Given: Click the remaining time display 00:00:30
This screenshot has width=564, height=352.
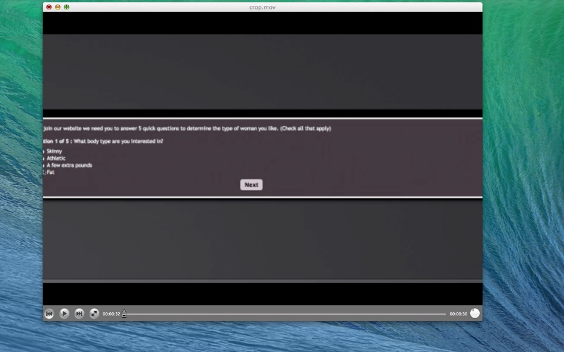Looking at the screenshot, I should tap(457, 313).
